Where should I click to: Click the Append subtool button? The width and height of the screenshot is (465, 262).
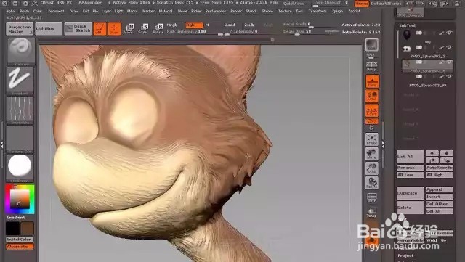point(439,189)
